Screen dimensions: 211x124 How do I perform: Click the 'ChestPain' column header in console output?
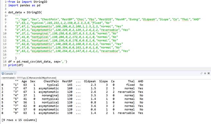click(x=51, y=81)
